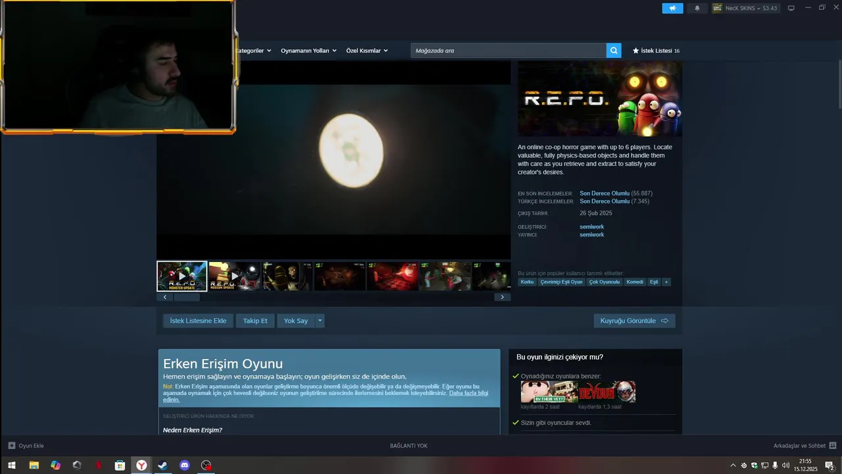Expand the Özel Kısımlar menu
The height and width of the screenshot is (474, 842).
tap(367, 51)
